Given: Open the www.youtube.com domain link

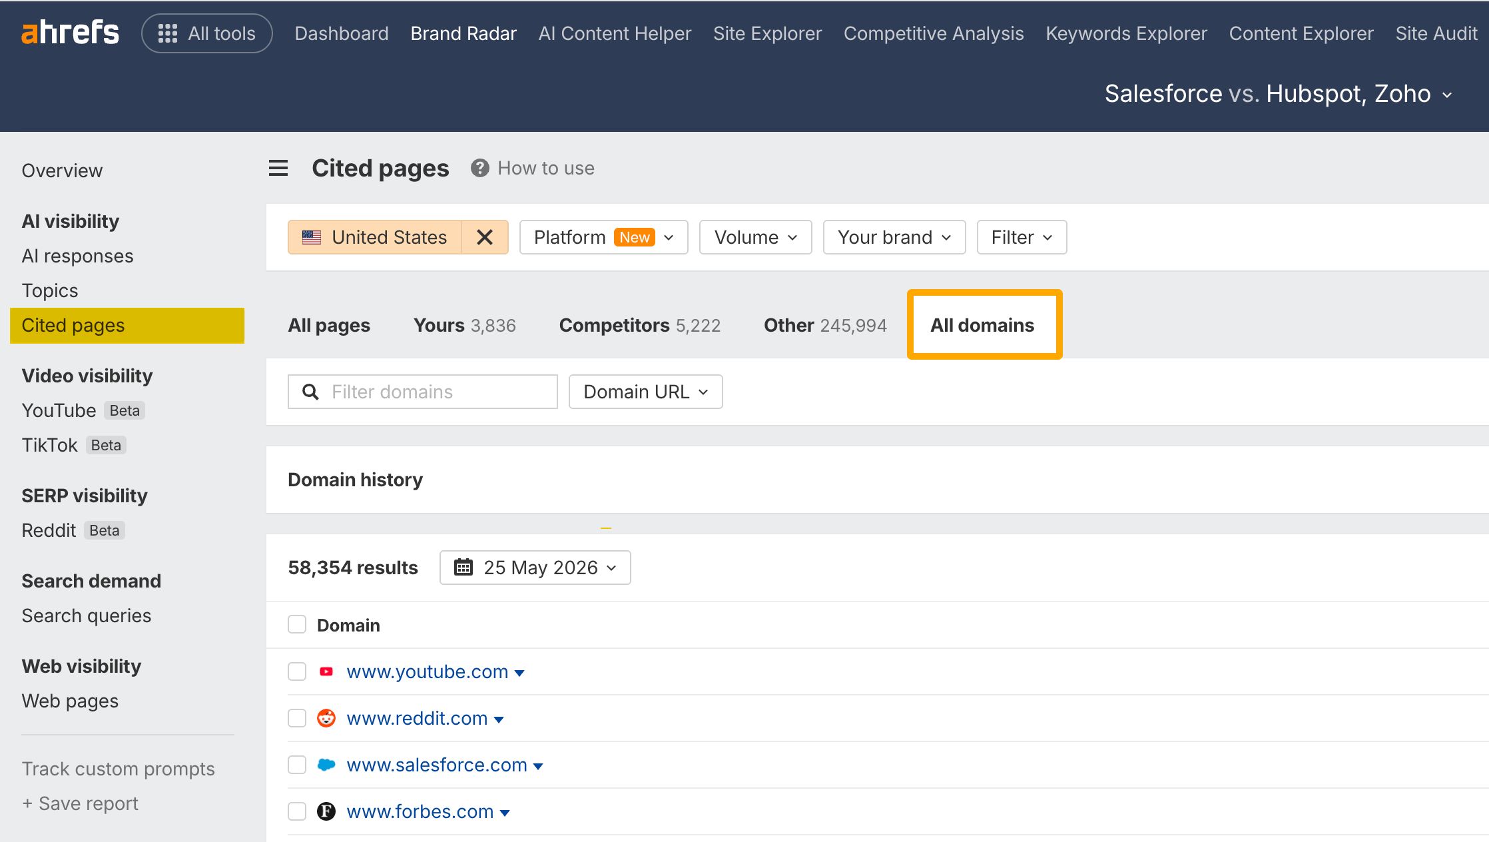Looking at the screenshot, I should click(428, 671).
